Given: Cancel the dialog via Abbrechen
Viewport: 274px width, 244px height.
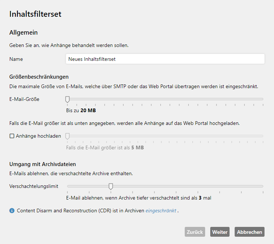Looking at the screenshot, I should coord(250,232).
